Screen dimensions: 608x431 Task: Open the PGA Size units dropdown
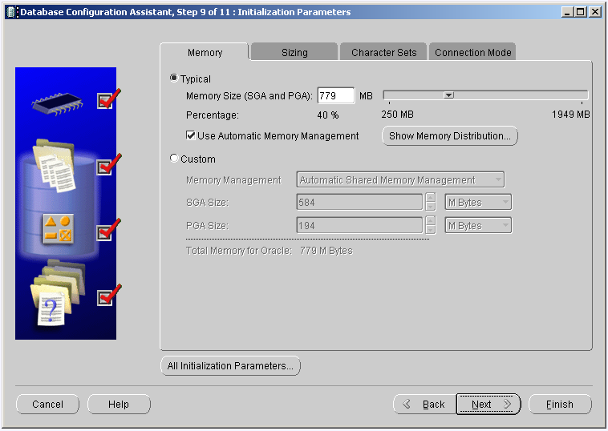(478, 225)
